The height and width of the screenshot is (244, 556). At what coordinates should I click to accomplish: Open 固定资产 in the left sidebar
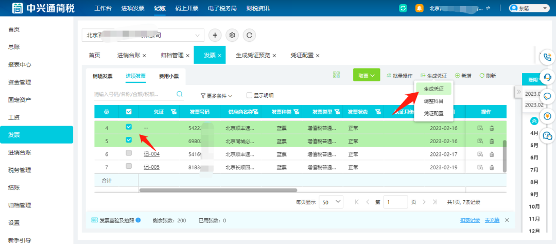pyautogui.click(x=20, y=100)
